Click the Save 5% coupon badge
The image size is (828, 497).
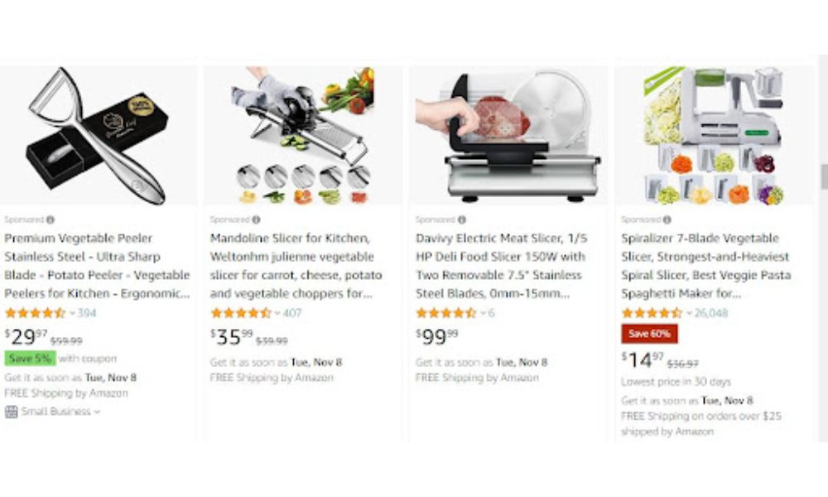30,358
